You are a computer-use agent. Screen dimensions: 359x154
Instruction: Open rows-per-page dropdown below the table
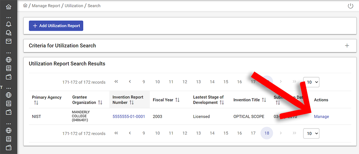pyautogui.click(x=311, y=133)
